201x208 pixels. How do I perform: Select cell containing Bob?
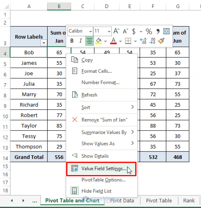(29, 52)
